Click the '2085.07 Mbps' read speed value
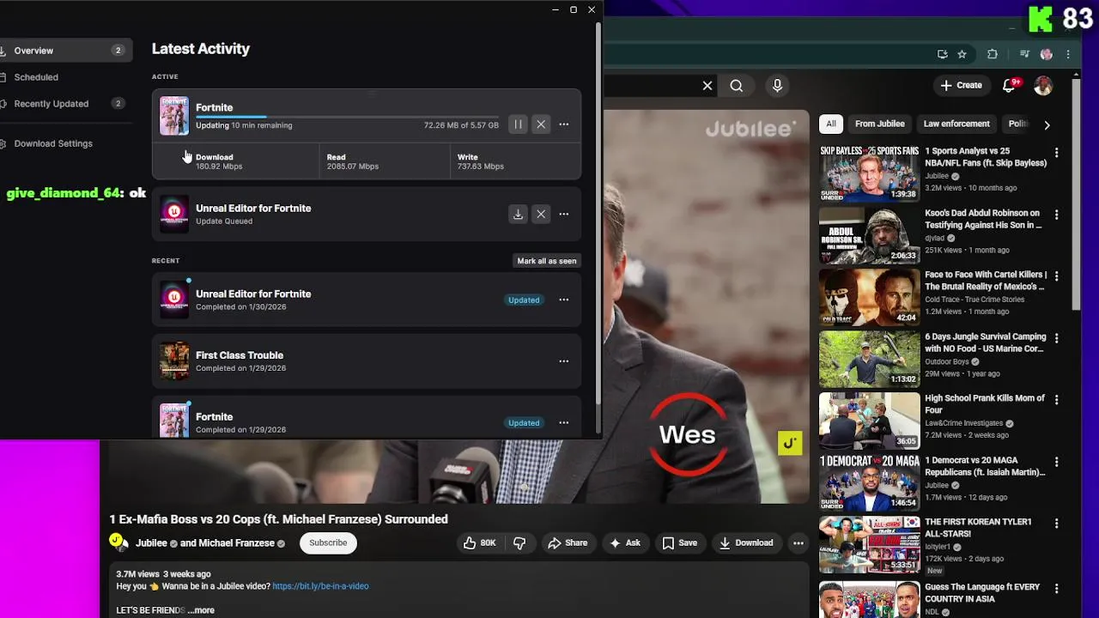 [x=353, y=167]
